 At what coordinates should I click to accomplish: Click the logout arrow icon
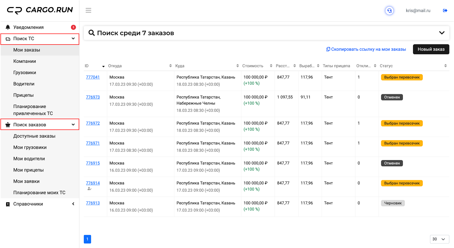445,11
